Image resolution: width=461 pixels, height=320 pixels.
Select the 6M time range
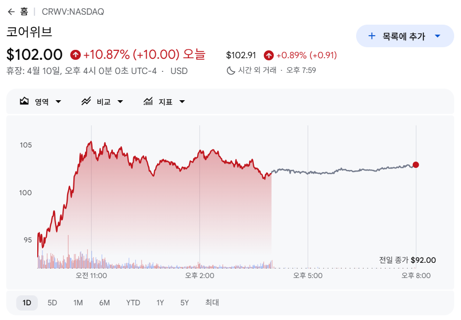click(x=104, y=303)
